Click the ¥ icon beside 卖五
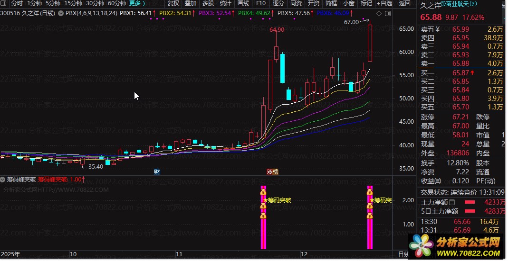 pyautogui.click(x=438, y=29)
